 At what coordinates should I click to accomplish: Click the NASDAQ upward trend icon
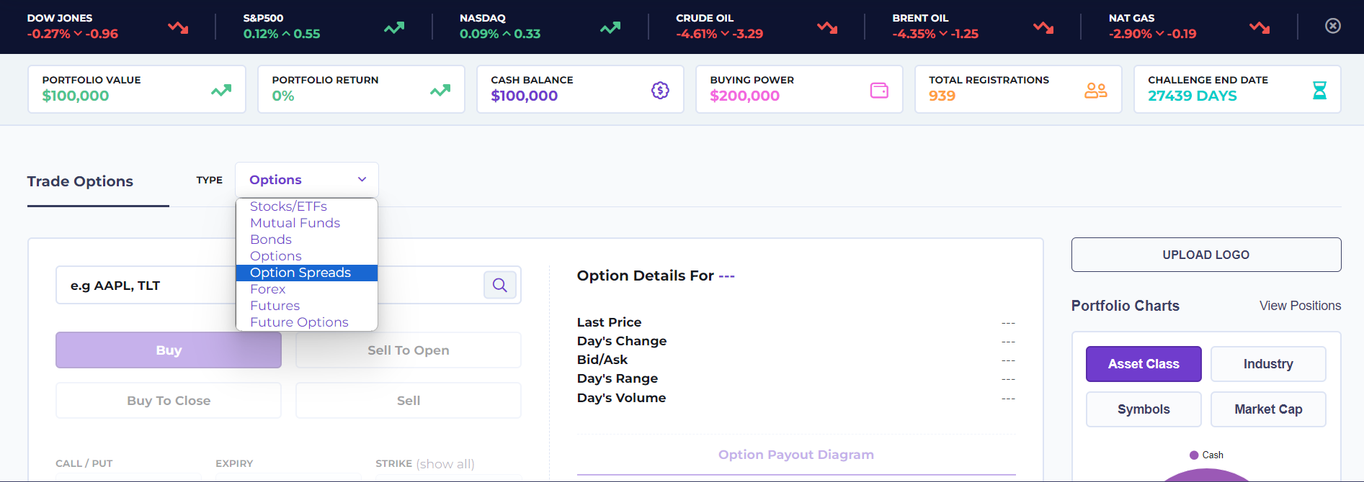610,27
